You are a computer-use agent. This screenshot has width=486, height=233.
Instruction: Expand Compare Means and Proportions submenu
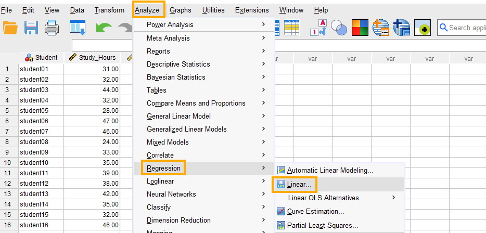click(x=204, y=103)
